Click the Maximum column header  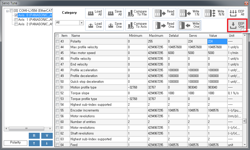coord(157,35)
